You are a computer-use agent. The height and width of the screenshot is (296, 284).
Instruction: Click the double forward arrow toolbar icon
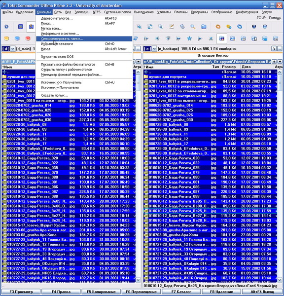coord(178,38)
